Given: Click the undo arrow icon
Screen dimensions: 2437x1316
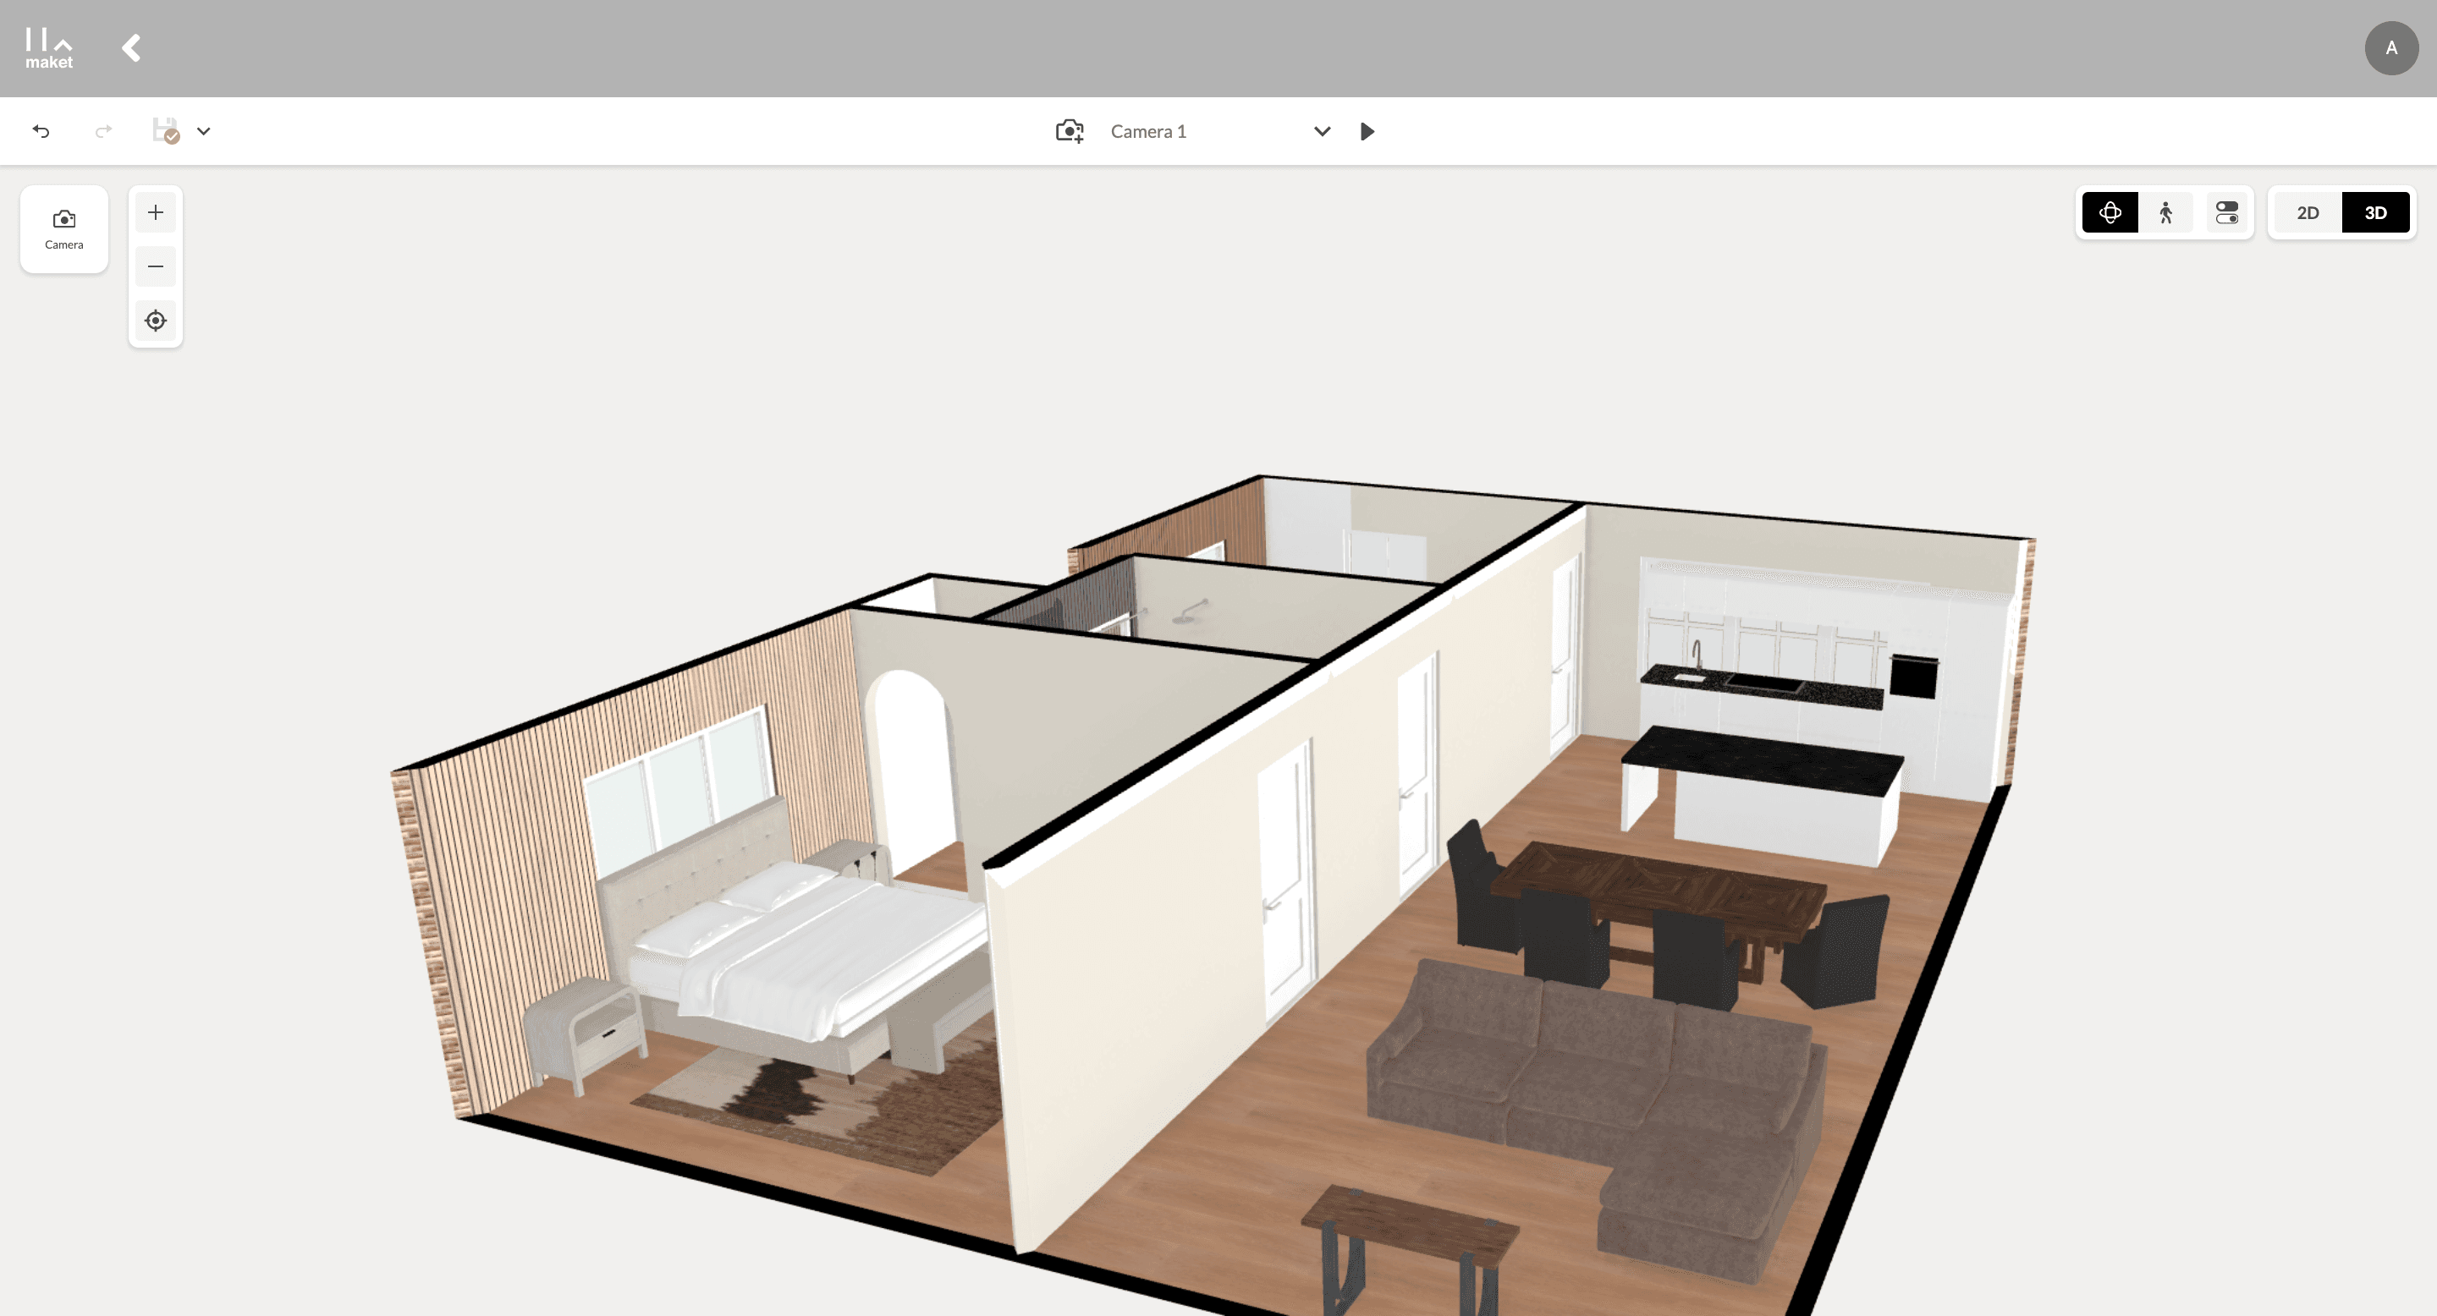Looking at the screenshot, I should point(41,131).
